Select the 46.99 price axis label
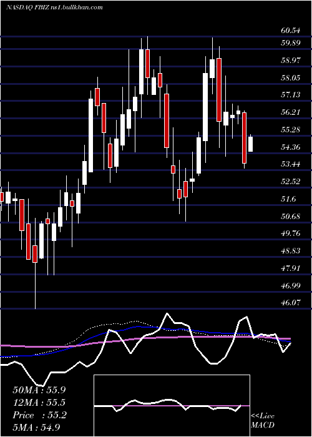Image resolution: width=312 pixels, height=437 pixels. 291,285
